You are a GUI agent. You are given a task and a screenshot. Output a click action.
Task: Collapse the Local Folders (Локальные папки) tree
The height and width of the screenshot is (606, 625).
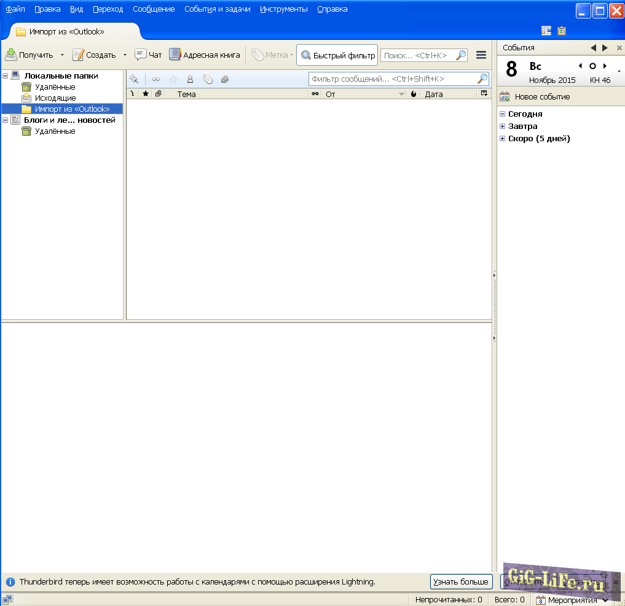coord(6,76)
